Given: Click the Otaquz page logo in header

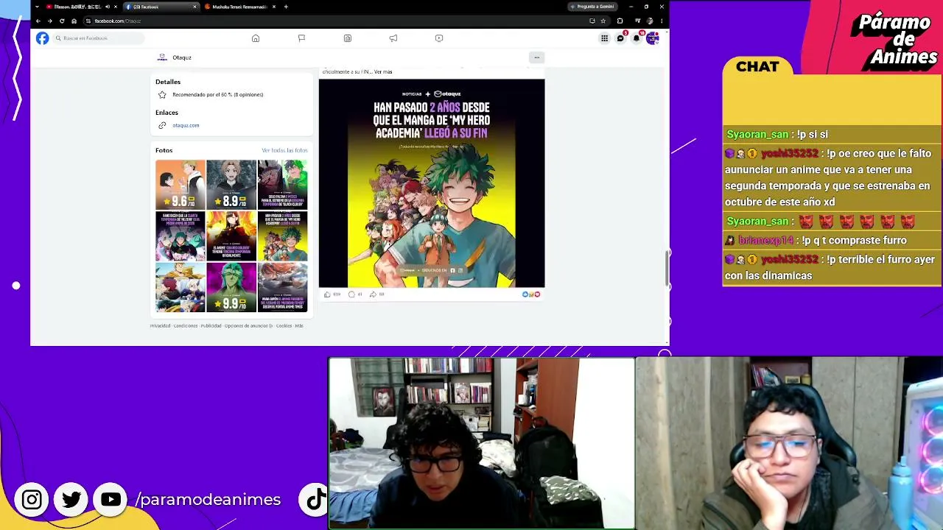Looking at the screenshot, I should [162, 57].
